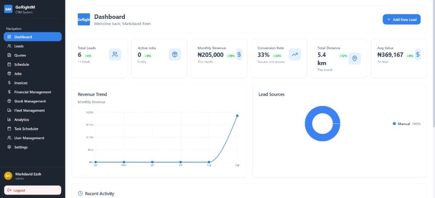Open Financial Management

pos(32,92)
